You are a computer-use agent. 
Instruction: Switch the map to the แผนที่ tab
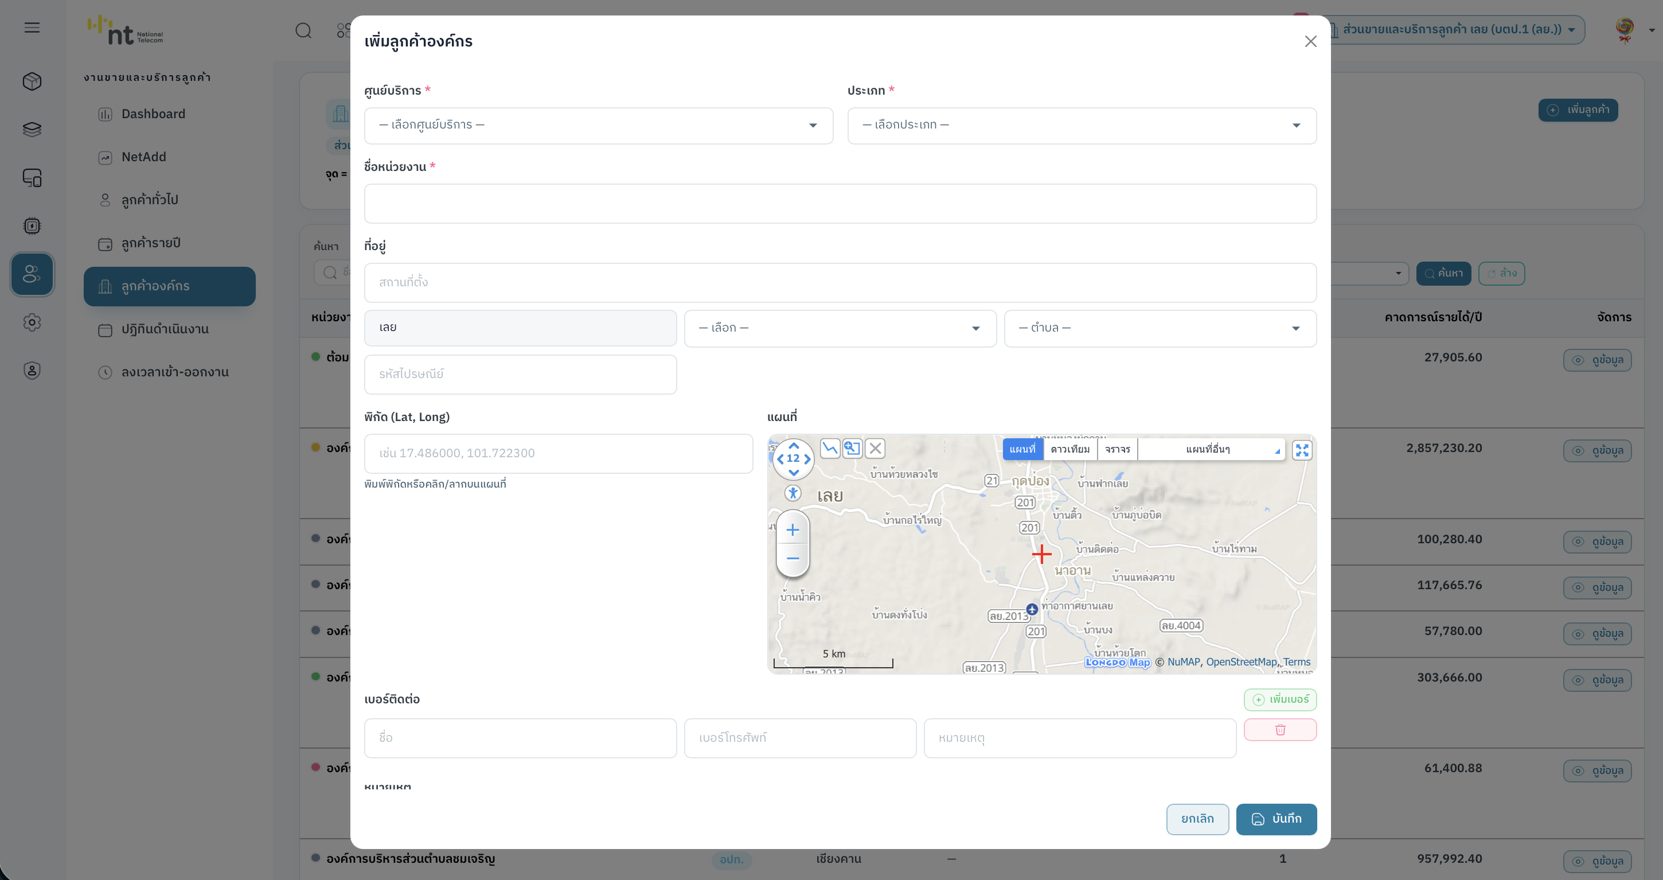pyautogui.click(x=1022, y=449)
